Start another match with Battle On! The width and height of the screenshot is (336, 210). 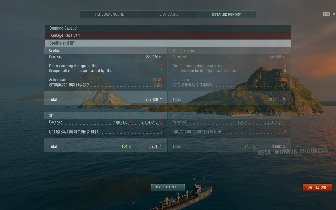click(317, 187)
